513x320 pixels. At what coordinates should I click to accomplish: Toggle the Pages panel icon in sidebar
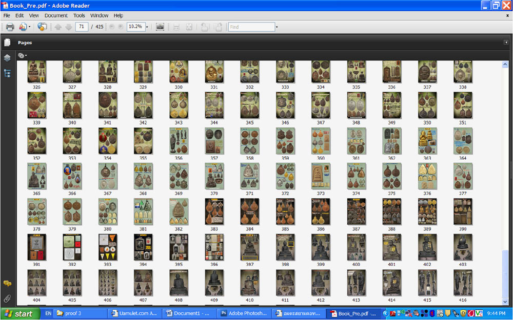click(7, 42)
